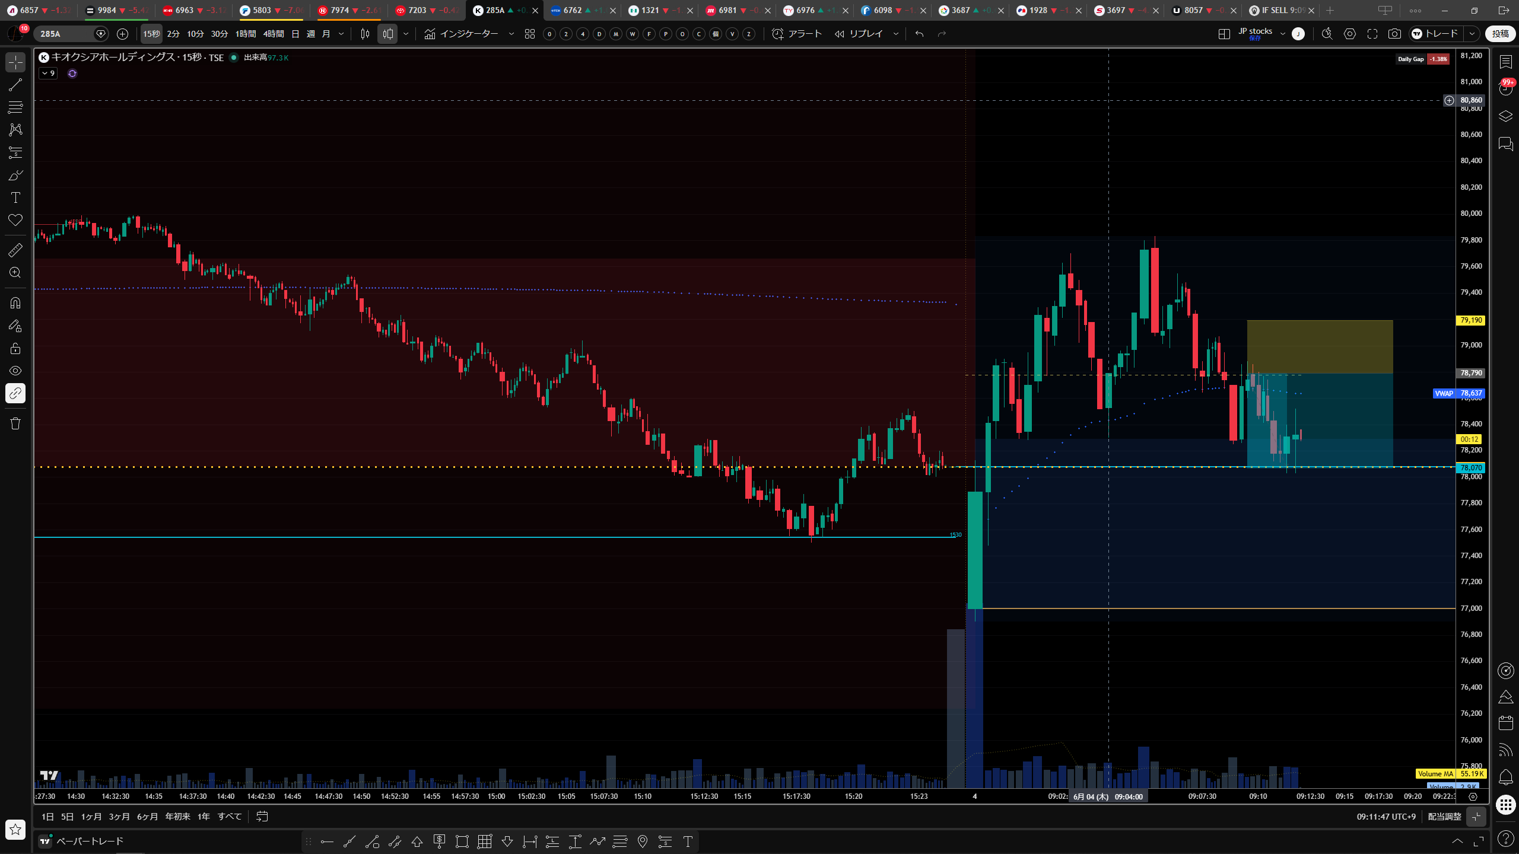Activate the zoom-in tool
Image resolution: width=1519 pixels, height=854 pixels.
point(15,272)
